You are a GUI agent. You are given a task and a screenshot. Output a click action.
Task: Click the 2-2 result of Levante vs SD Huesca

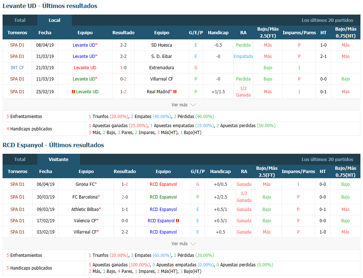pos(123,45)
